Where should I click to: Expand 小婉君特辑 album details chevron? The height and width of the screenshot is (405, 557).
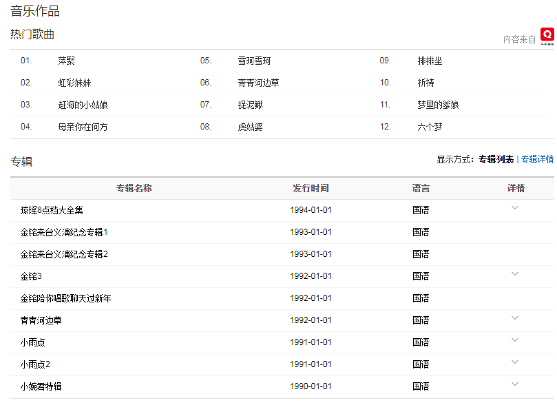point(515,384)
